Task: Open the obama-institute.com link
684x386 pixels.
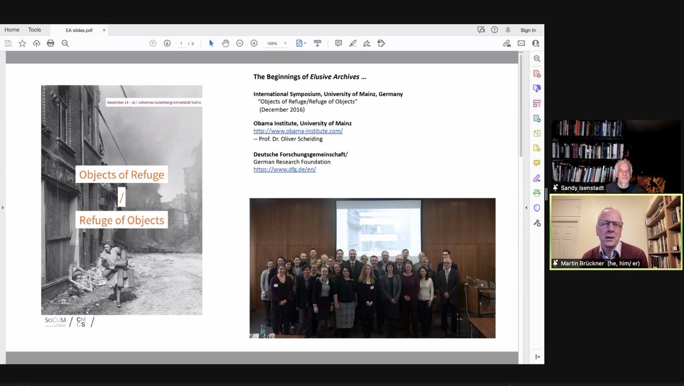Action: [x=298, y=131]
